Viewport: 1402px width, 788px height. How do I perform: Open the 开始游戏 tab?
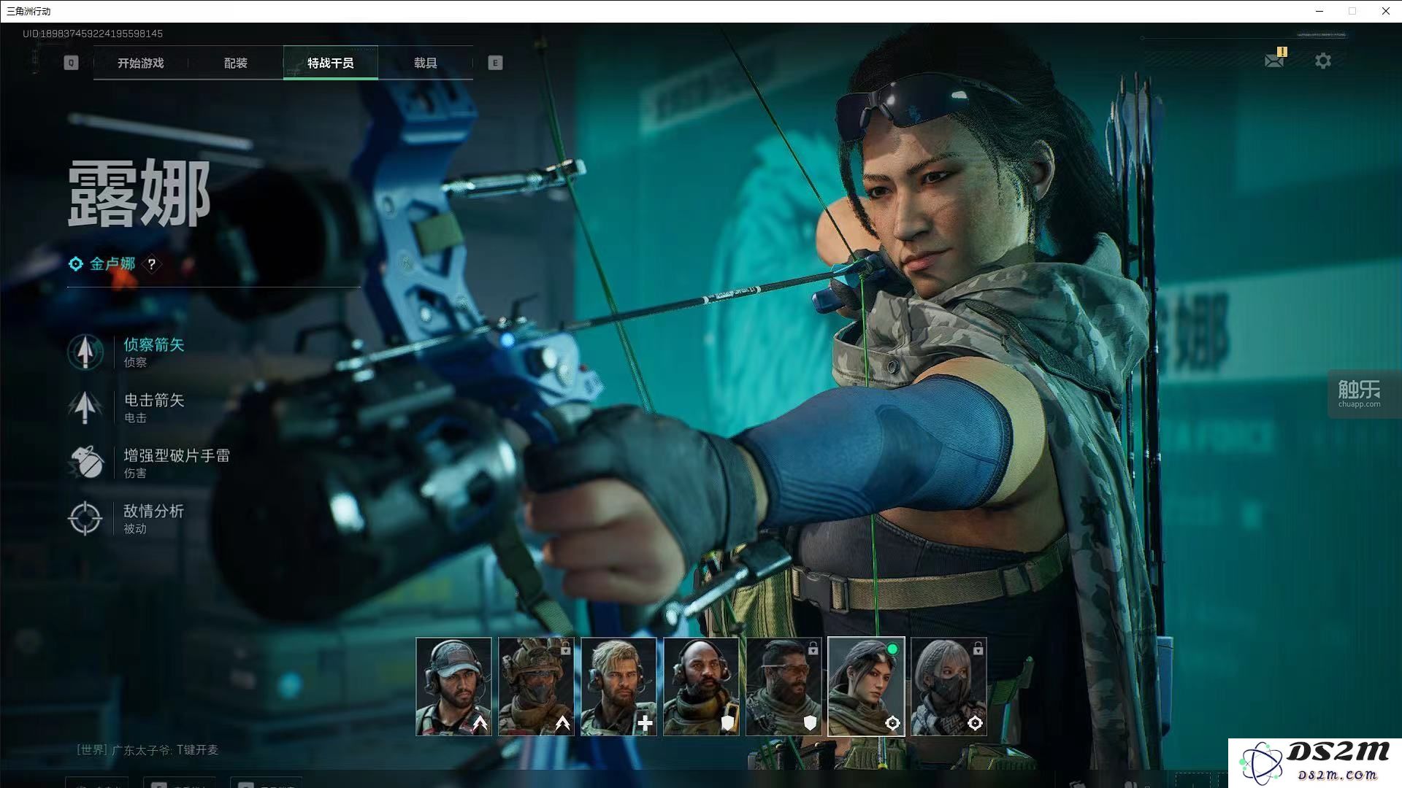[x=141, y=63]
